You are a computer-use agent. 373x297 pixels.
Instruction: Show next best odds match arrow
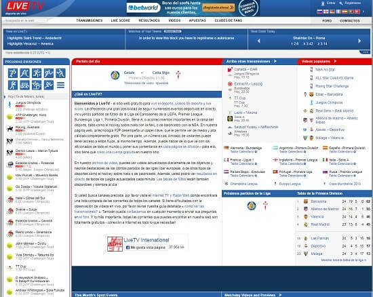359,41
